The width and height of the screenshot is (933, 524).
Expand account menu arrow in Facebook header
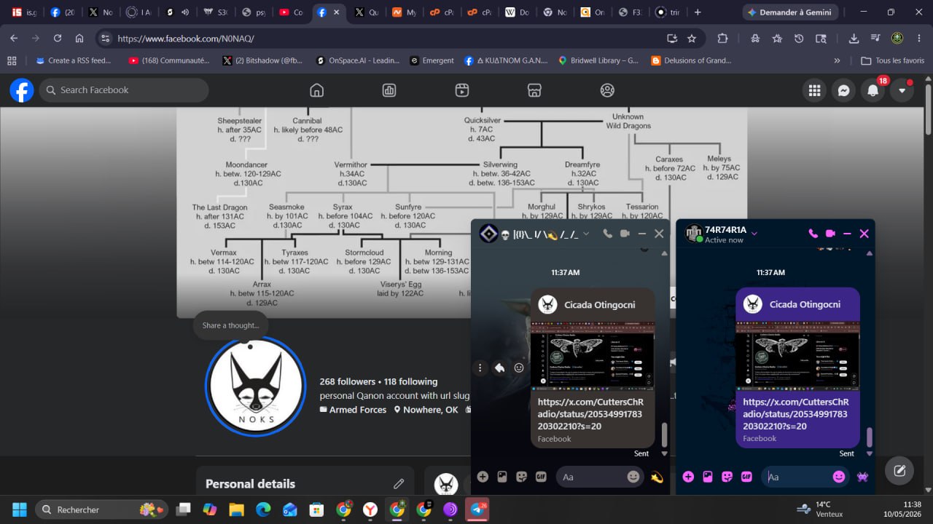[902, 90]
